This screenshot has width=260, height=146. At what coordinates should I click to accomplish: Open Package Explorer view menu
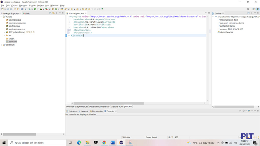pyautogui.click(x=57, y=13)
